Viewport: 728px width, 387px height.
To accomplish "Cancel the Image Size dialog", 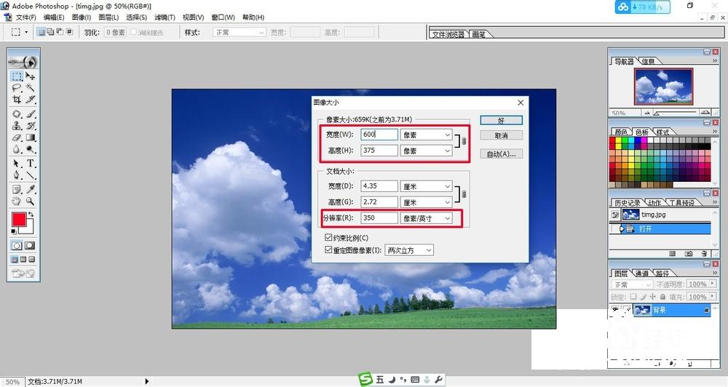I will coord(501,135).
